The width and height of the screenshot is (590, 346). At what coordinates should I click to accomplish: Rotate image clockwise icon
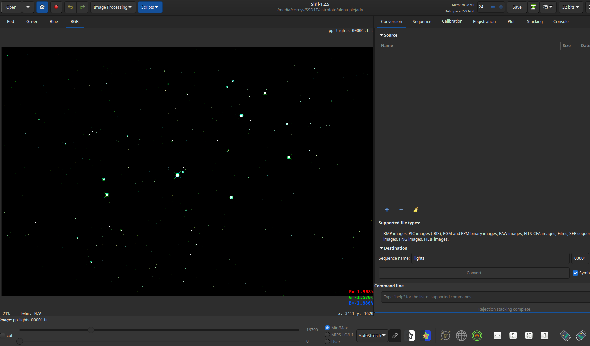pos(581,335)
